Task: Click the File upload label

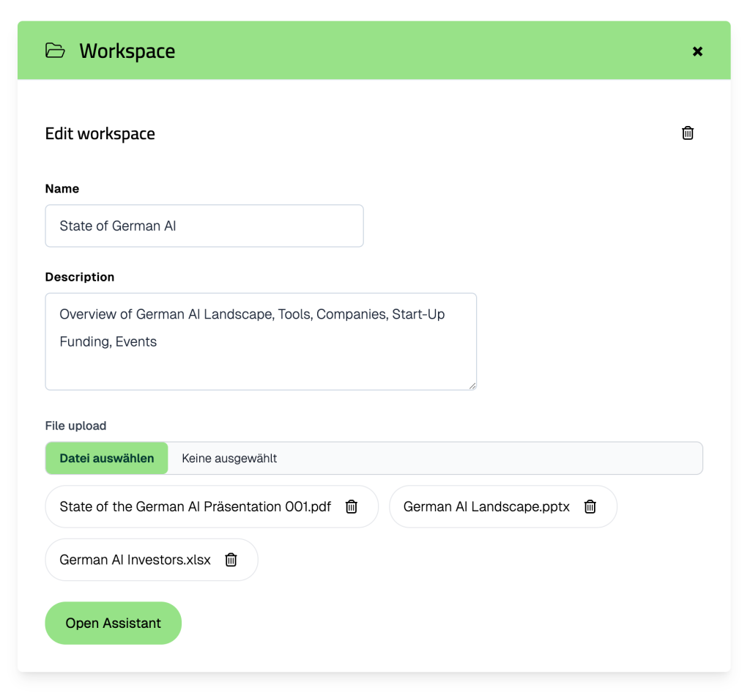Action: pyautogui.click(x=75, y=426)
